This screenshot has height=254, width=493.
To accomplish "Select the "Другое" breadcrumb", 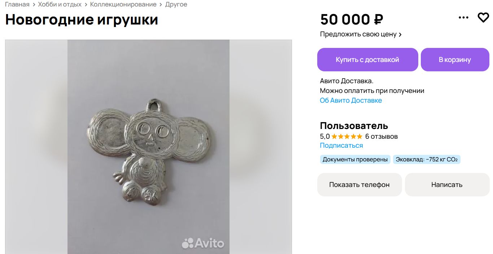I will [176, 5].
